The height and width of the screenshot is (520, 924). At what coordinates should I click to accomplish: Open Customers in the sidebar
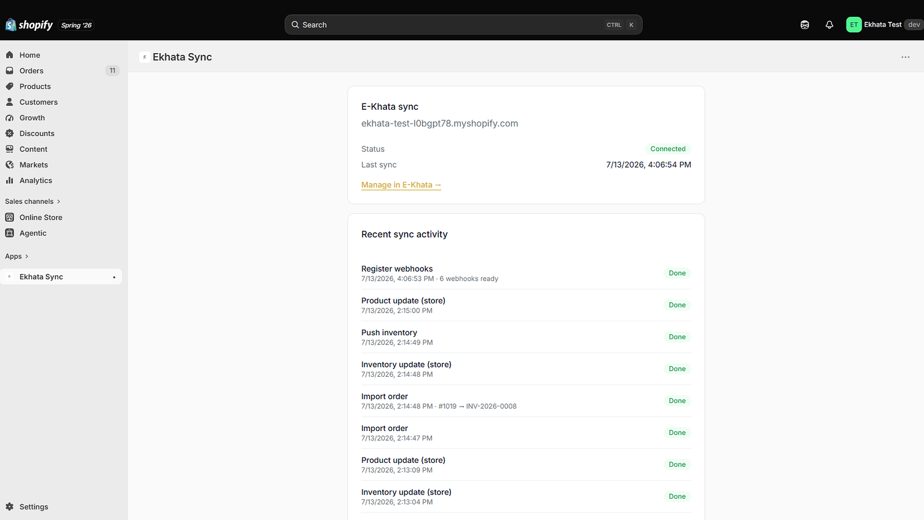point(39,102)
